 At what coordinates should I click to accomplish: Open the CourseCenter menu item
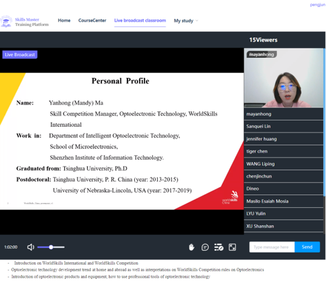[x=92, y=21]
